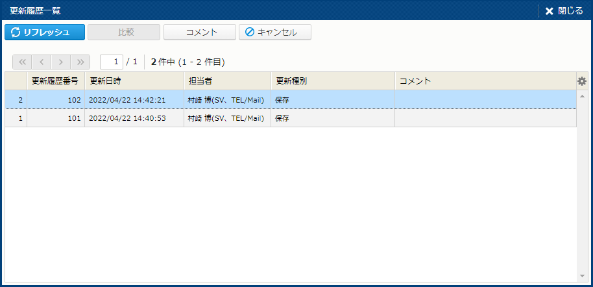Sort by 更新履歴番号 column header

[x=55, y=81]
